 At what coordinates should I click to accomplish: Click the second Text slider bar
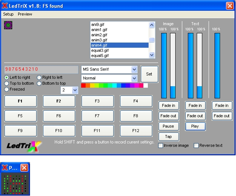tap(199, 65)
